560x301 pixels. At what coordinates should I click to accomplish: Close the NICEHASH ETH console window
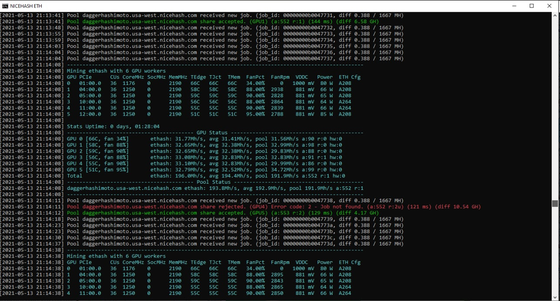549,6
